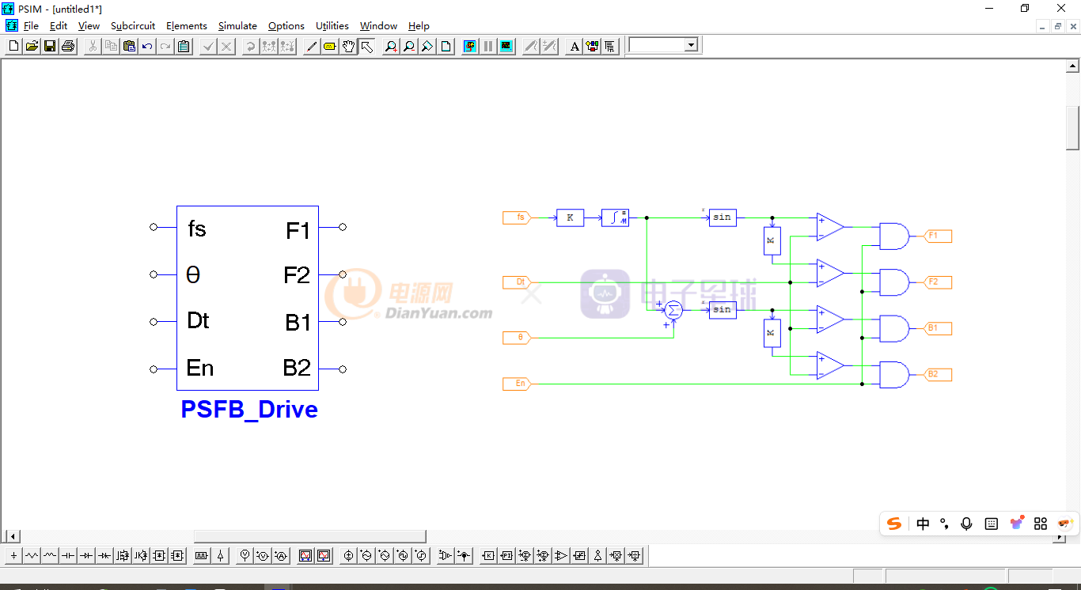Create a new schematic file
1081x590 pixels.
[13, 47]
